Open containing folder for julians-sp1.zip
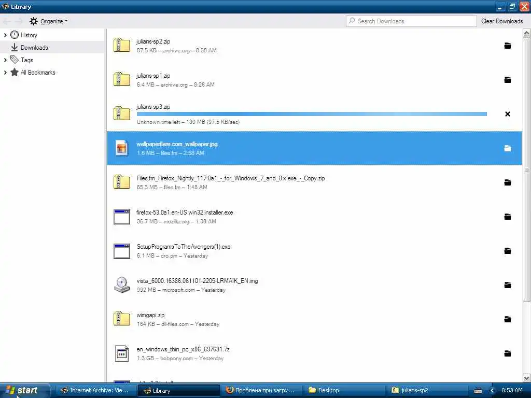The width and height of the screenshot is (531, 398). [507, 80]
